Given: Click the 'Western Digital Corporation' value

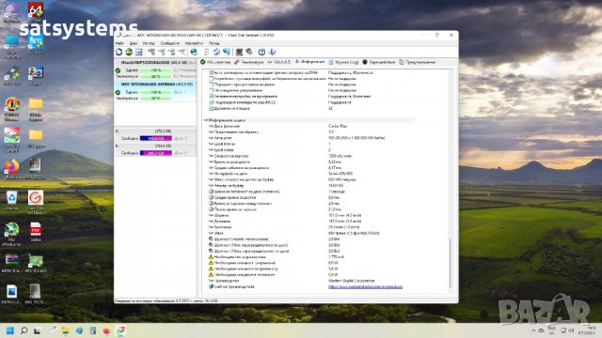Looking at the screenshot, I should coord(351,281).
